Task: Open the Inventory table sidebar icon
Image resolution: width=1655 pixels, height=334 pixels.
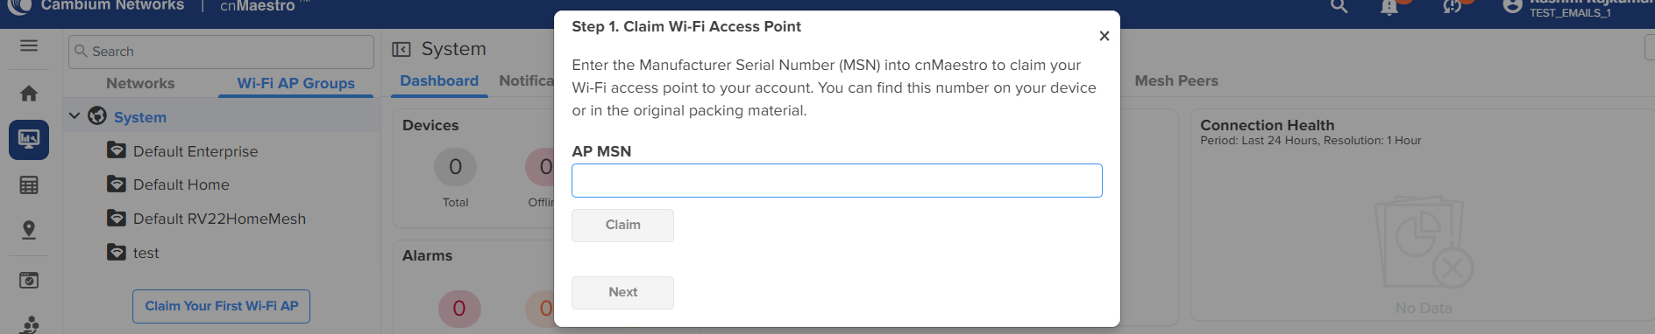Action: click(29, 185)
